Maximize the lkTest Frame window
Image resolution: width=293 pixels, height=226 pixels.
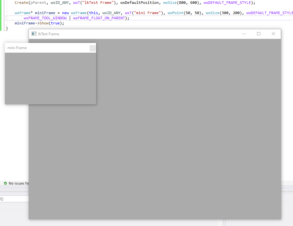pyautogui.click(x=259, y=34)
